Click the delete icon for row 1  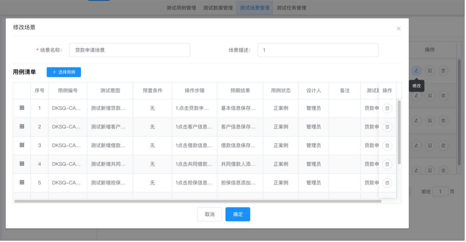click(387, 108)
